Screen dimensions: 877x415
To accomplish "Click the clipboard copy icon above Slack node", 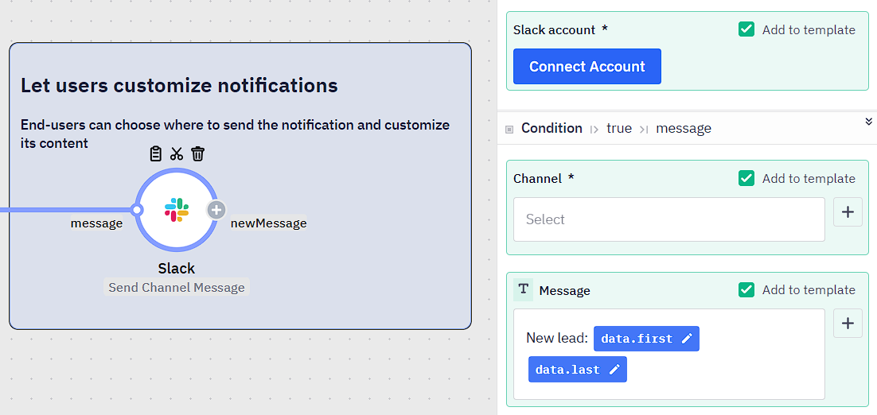I will pos(156,153).
